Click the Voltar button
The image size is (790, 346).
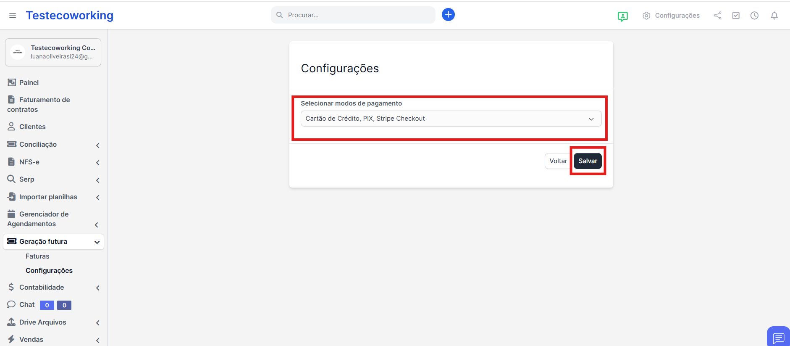tap(558, 161)
